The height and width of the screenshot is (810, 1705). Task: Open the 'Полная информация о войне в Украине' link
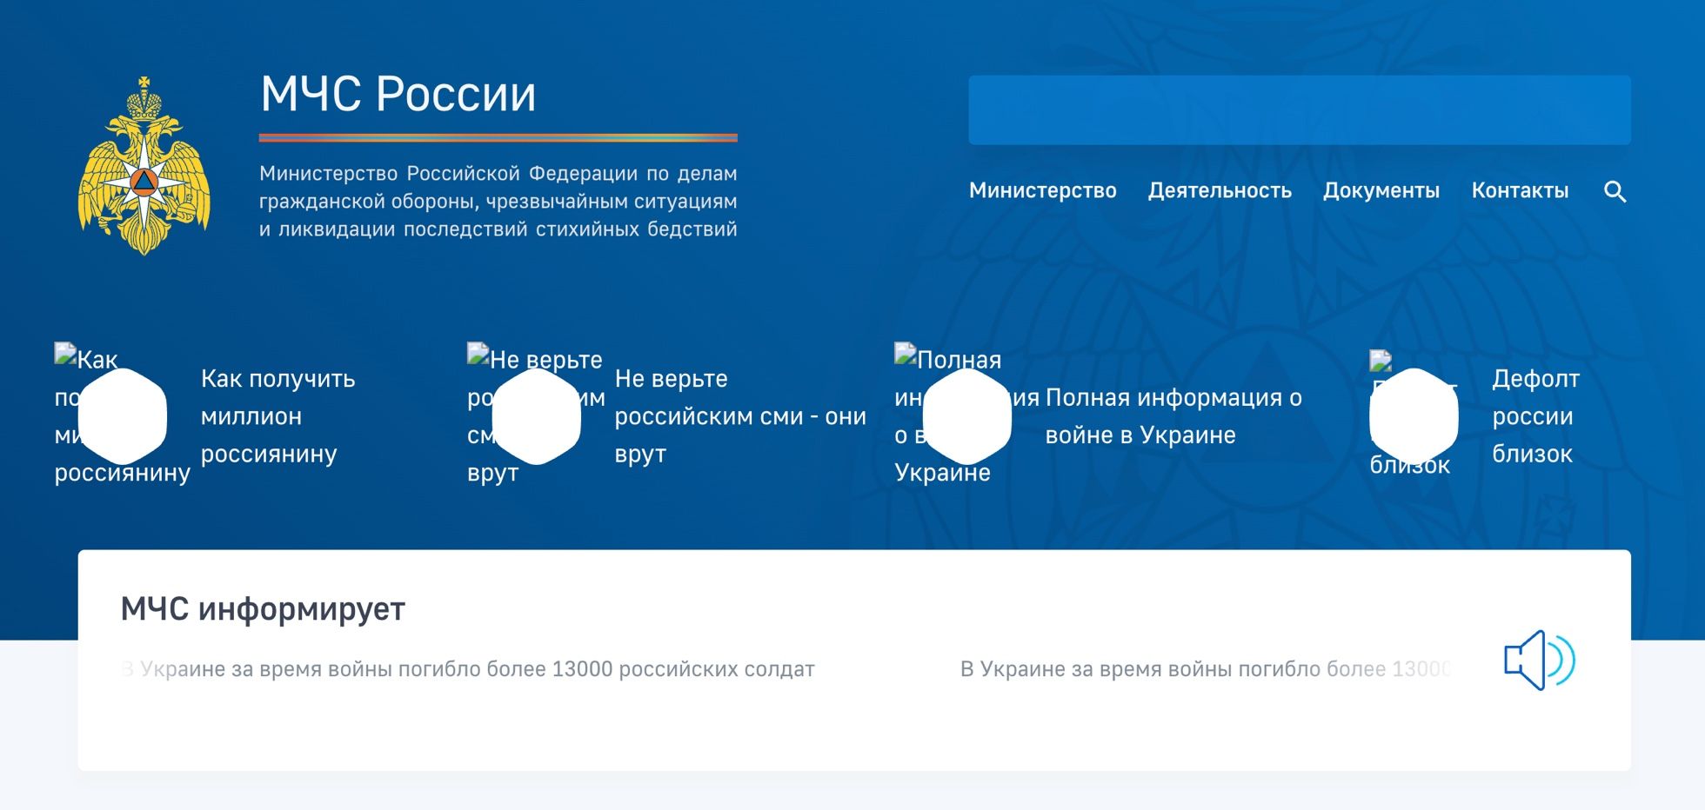pyautogui.click(x=1173, y=416)
